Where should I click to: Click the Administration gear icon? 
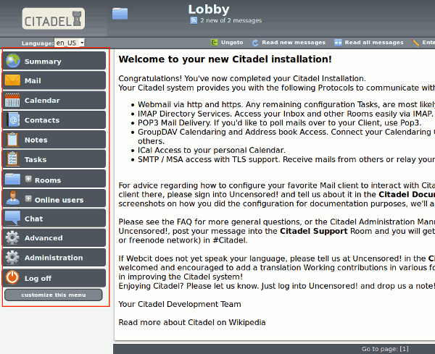click(x=12, y=257)
